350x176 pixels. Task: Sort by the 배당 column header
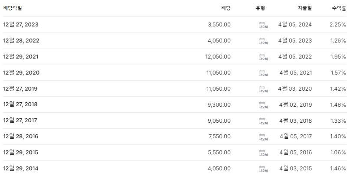coord(226,8)
